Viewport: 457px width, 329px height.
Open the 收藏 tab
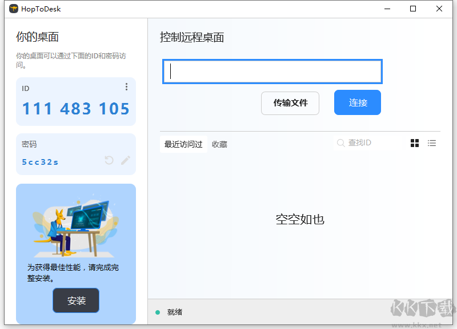(219, 144)
